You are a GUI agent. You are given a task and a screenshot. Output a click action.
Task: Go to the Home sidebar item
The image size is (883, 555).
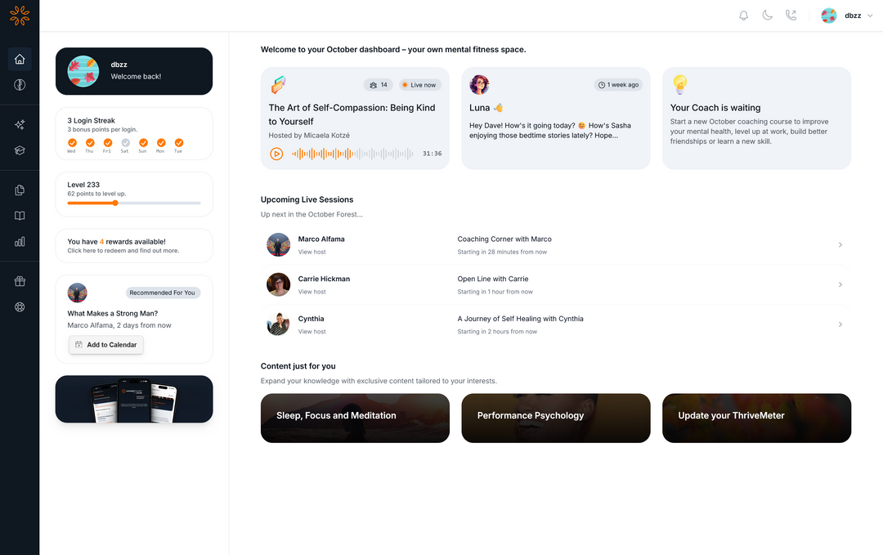point(20,59)
